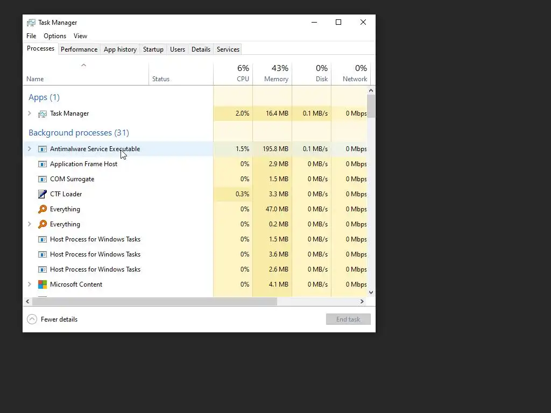
Task: Click the horizontal scrollbar thumb
Action: (154, 301)
